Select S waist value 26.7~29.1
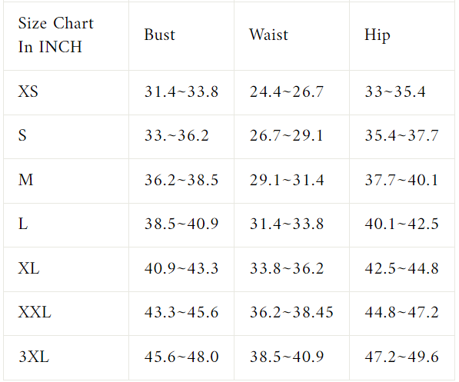This screenshot has height=382, width=459. [x=286, y=136]
